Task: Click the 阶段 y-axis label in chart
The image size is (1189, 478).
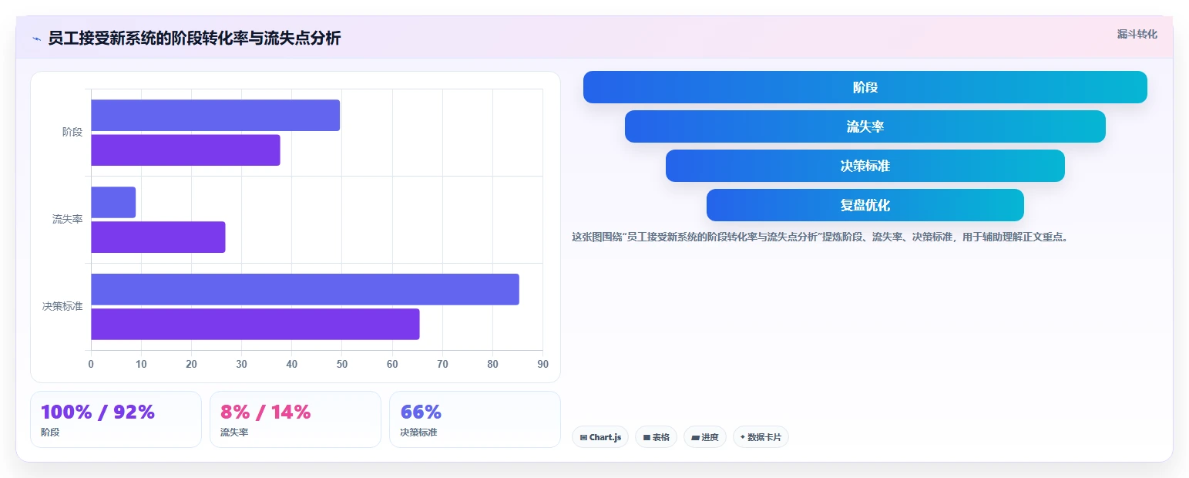Action: (x=72, y=132)
